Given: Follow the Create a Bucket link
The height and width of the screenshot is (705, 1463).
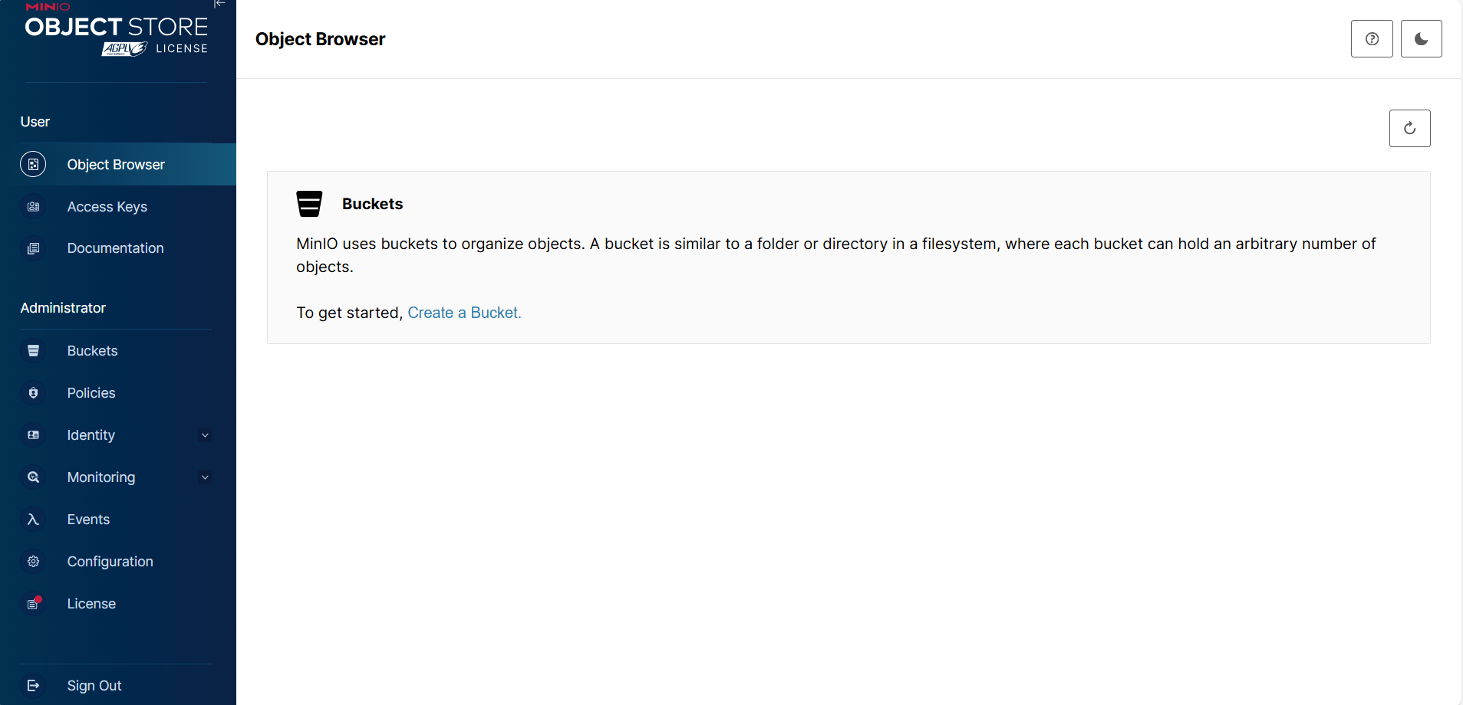Looking at the screenshot, I should 464,313.
